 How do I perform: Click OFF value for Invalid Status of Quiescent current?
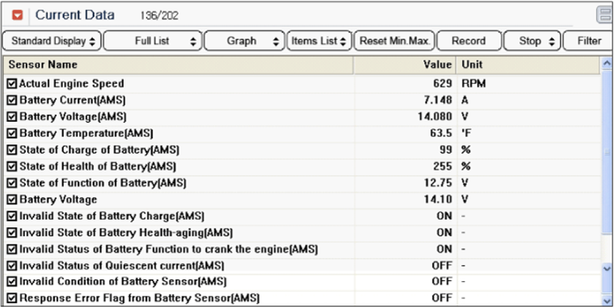(442, 266)
